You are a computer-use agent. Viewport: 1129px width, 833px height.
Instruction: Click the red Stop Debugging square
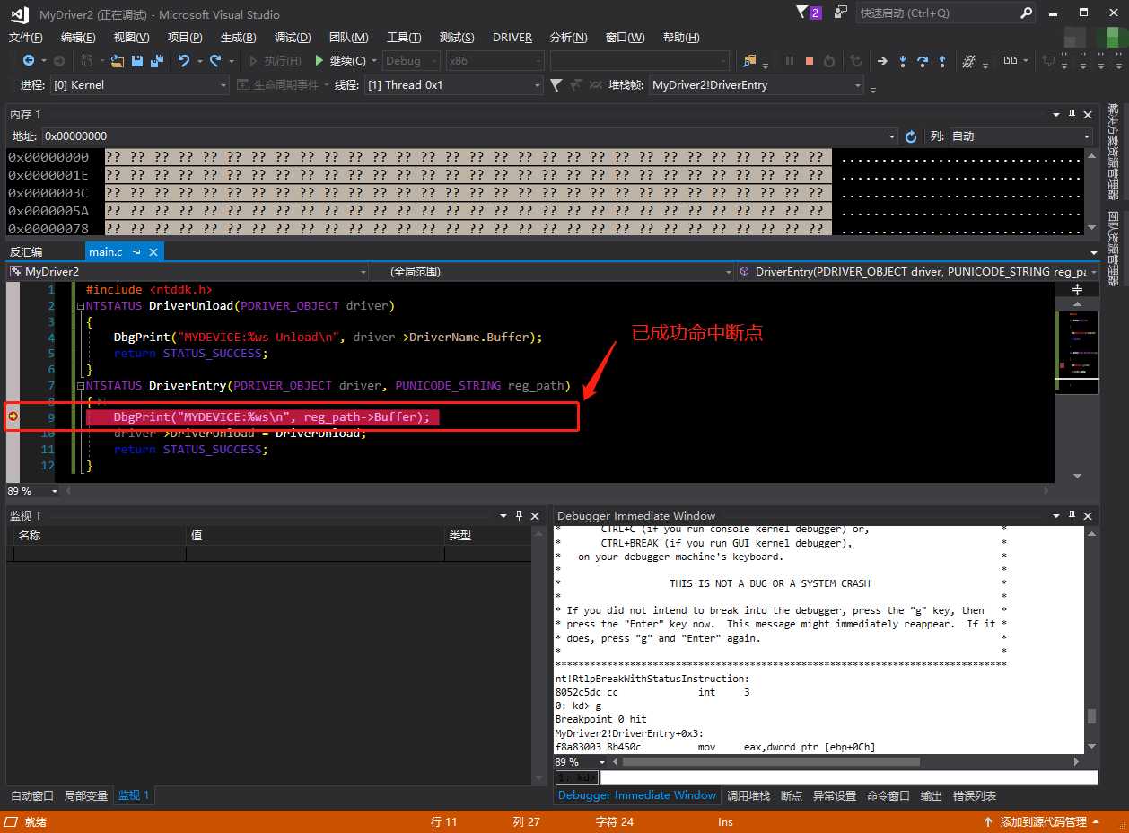click(810, 61)
